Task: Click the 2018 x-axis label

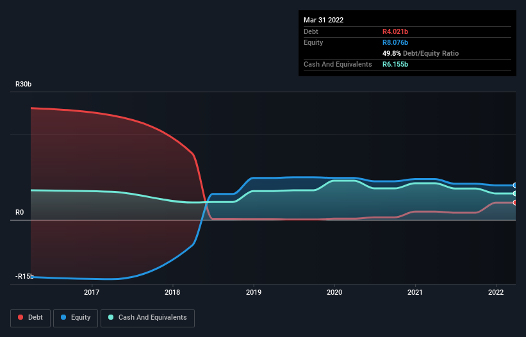Action: pos(172,292)
